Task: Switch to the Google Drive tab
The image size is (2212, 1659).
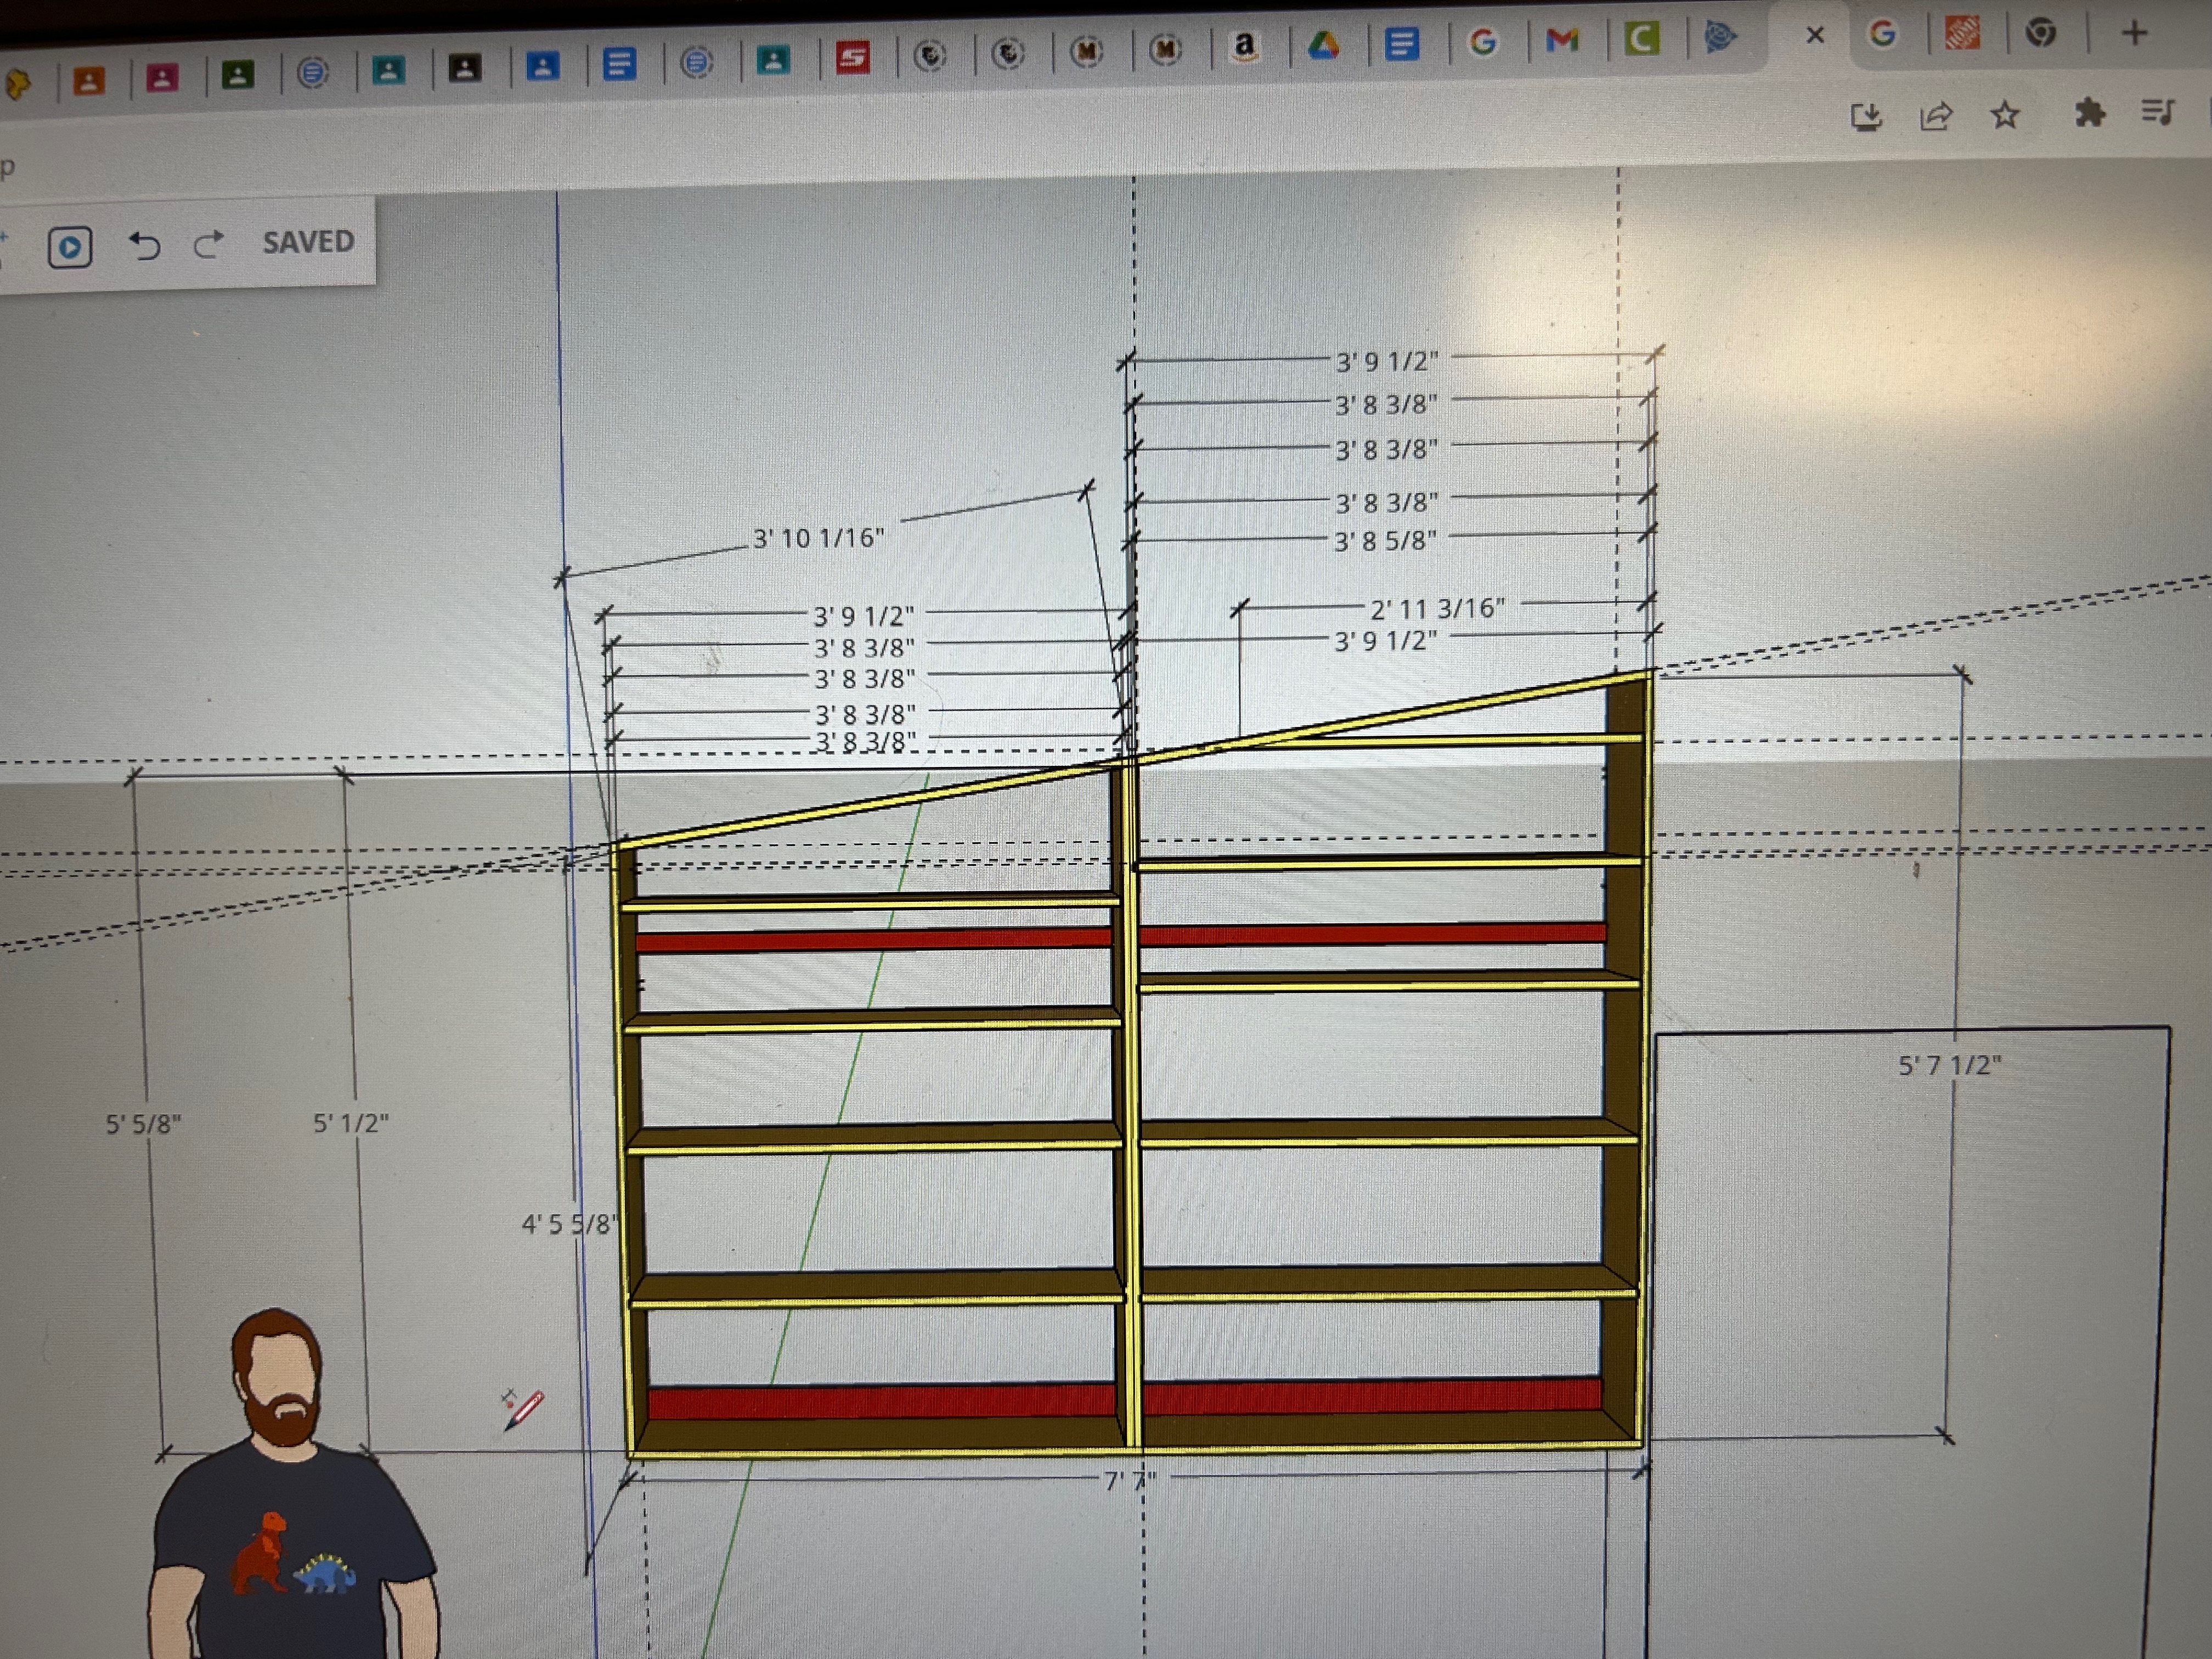Action: tap(1323, 45)
